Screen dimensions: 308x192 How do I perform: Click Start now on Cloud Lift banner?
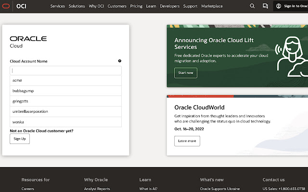click(x=186, y=73)
